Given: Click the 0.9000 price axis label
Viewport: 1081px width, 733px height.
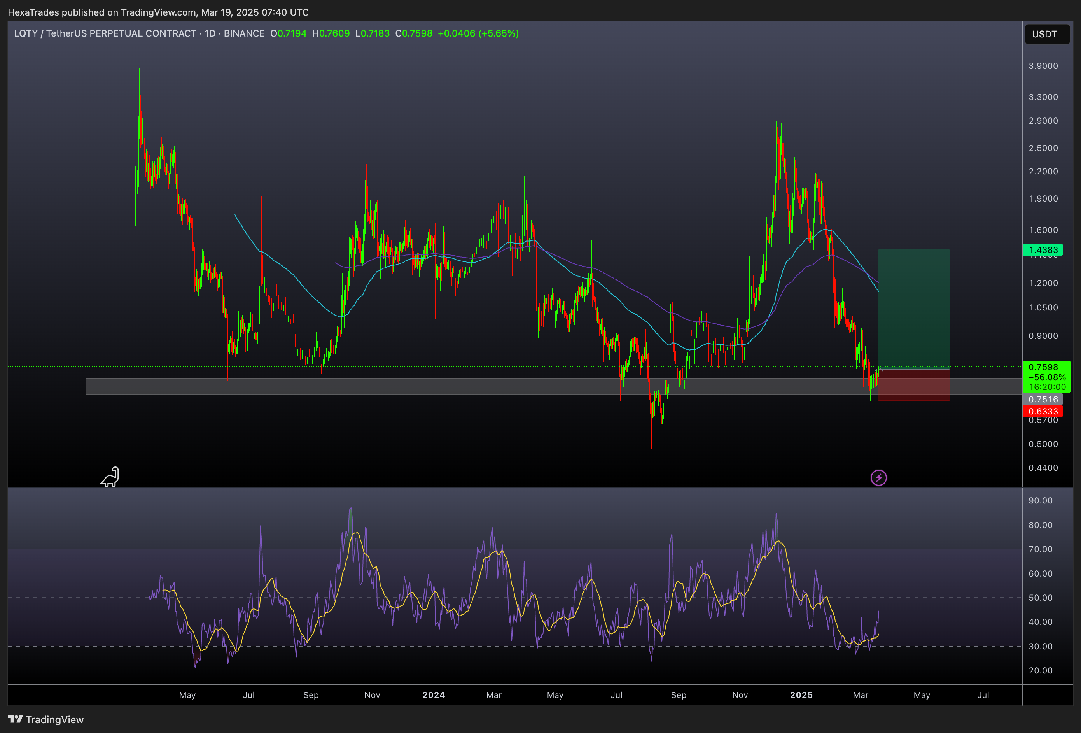Looking at the screenshot, I should [x=1043, y=336].
